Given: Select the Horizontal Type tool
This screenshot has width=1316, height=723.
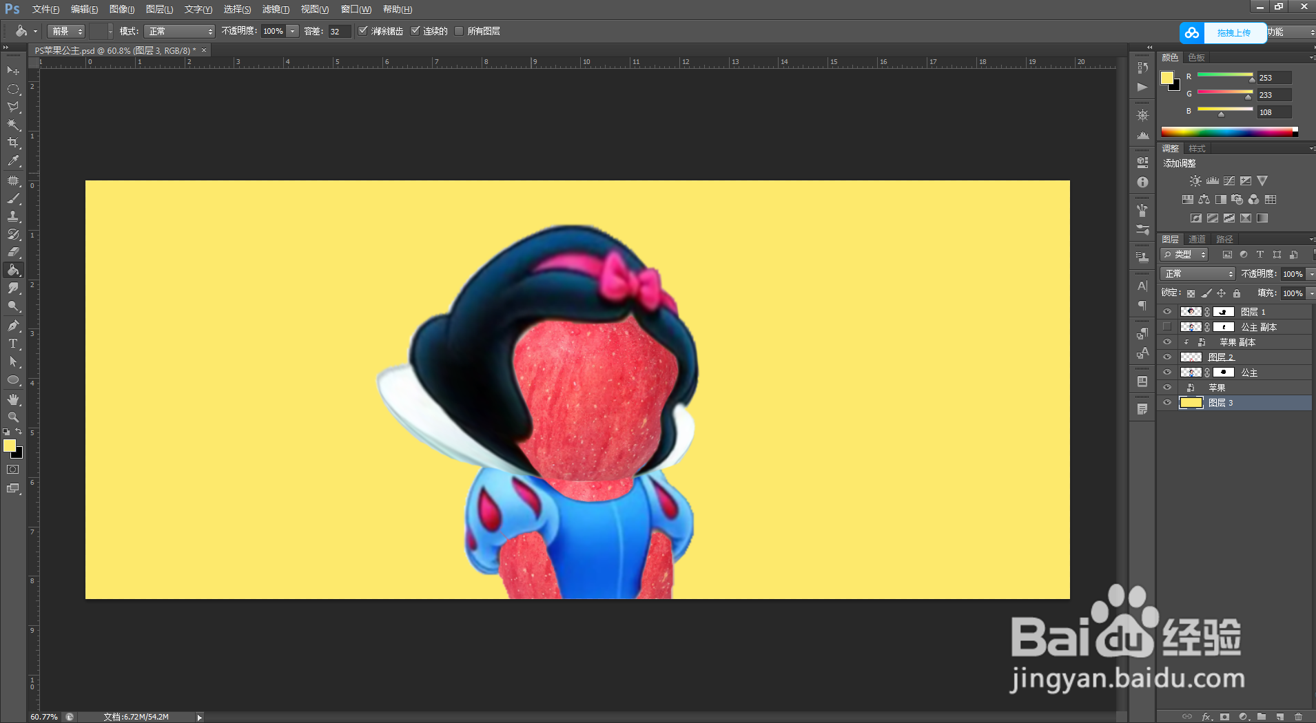Looking at the screenshot, I should pos(13,344).
